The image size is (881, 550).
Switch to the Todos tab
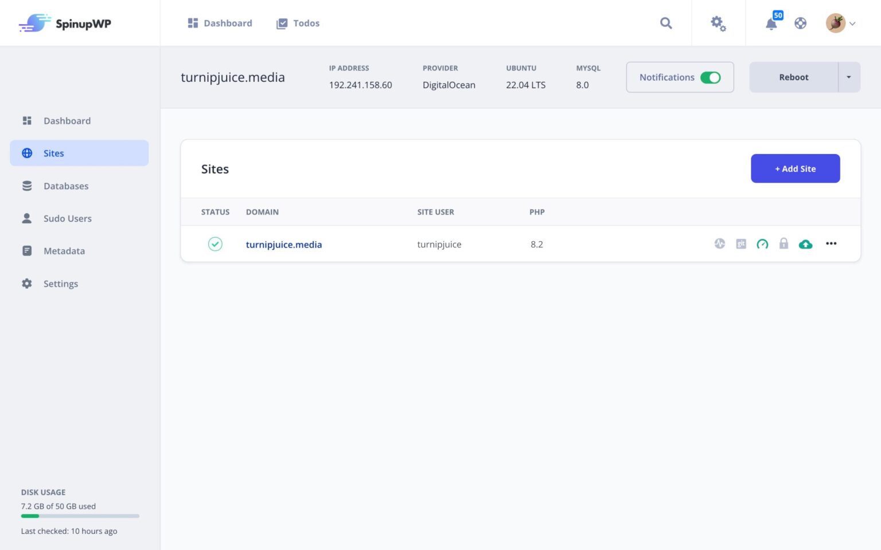298,23
